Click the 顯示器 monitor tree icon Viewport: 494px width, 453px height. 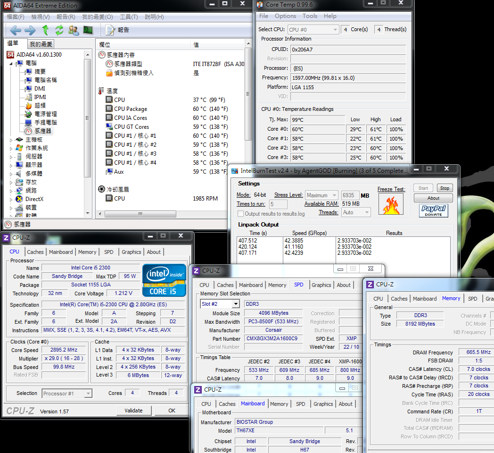(x=19, y=165)
